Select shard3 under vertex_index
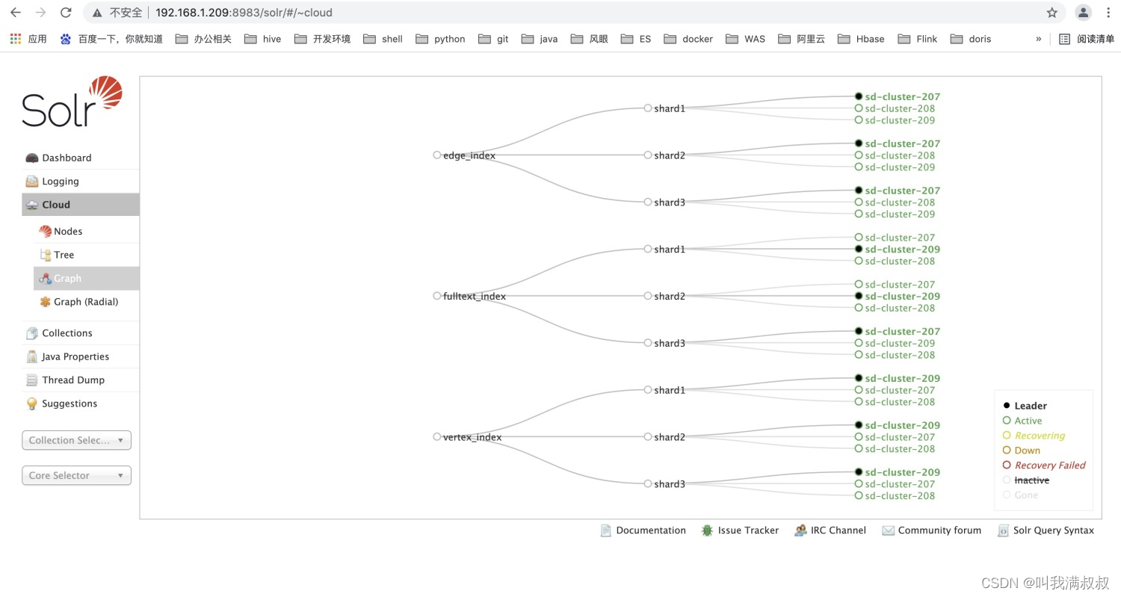The image size is (1121, 597). point(664,484)
